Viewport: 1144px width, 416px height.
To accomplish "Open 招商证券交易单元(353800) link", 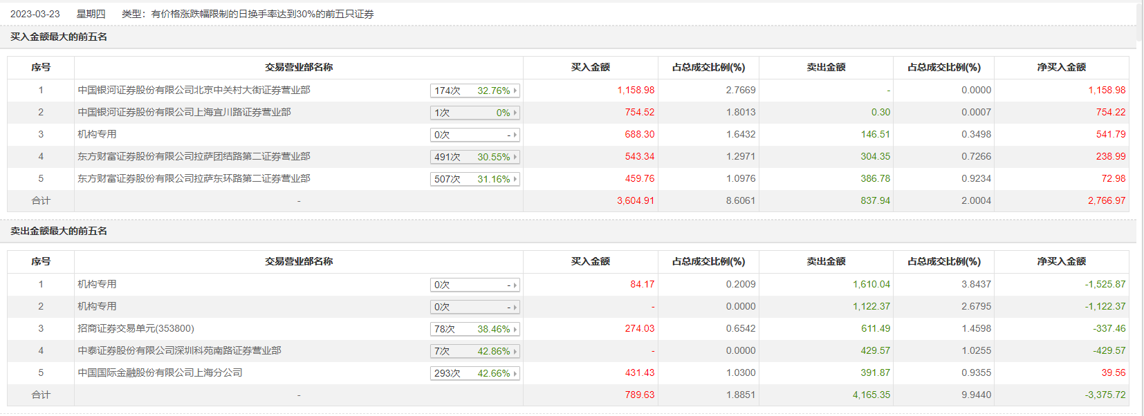I will (x=136, y=328).
